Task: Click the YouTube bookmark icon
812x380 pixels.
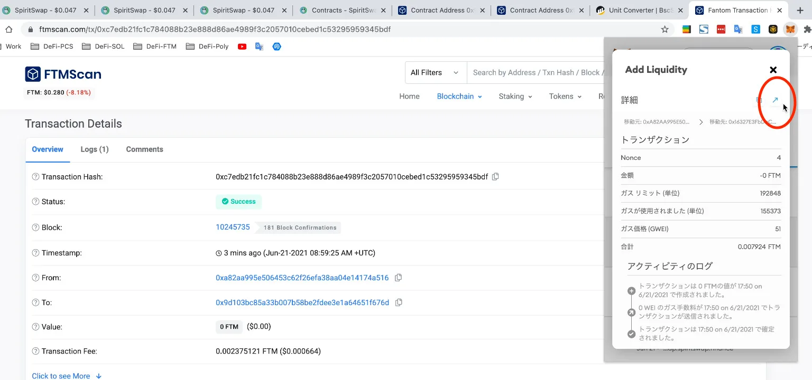Action: (242, 46)
